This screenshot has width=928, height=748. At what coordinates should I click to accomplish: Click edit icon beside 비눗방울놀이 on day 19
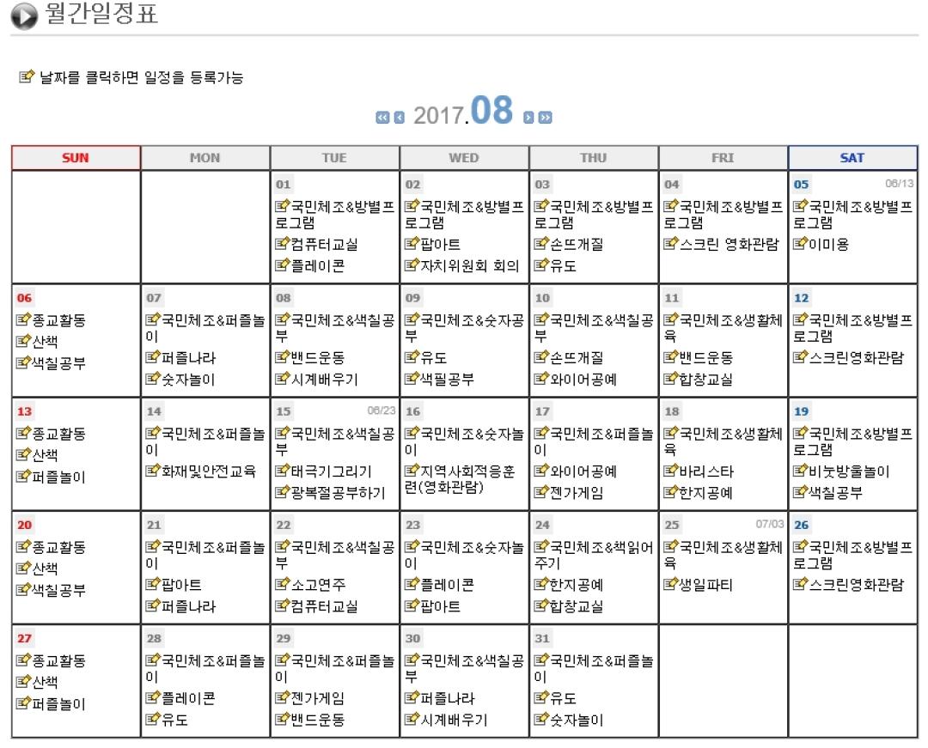click(800, 470)
